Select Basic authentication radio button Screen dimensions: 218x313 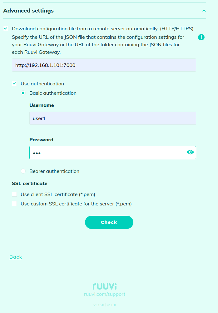point(23,93)
